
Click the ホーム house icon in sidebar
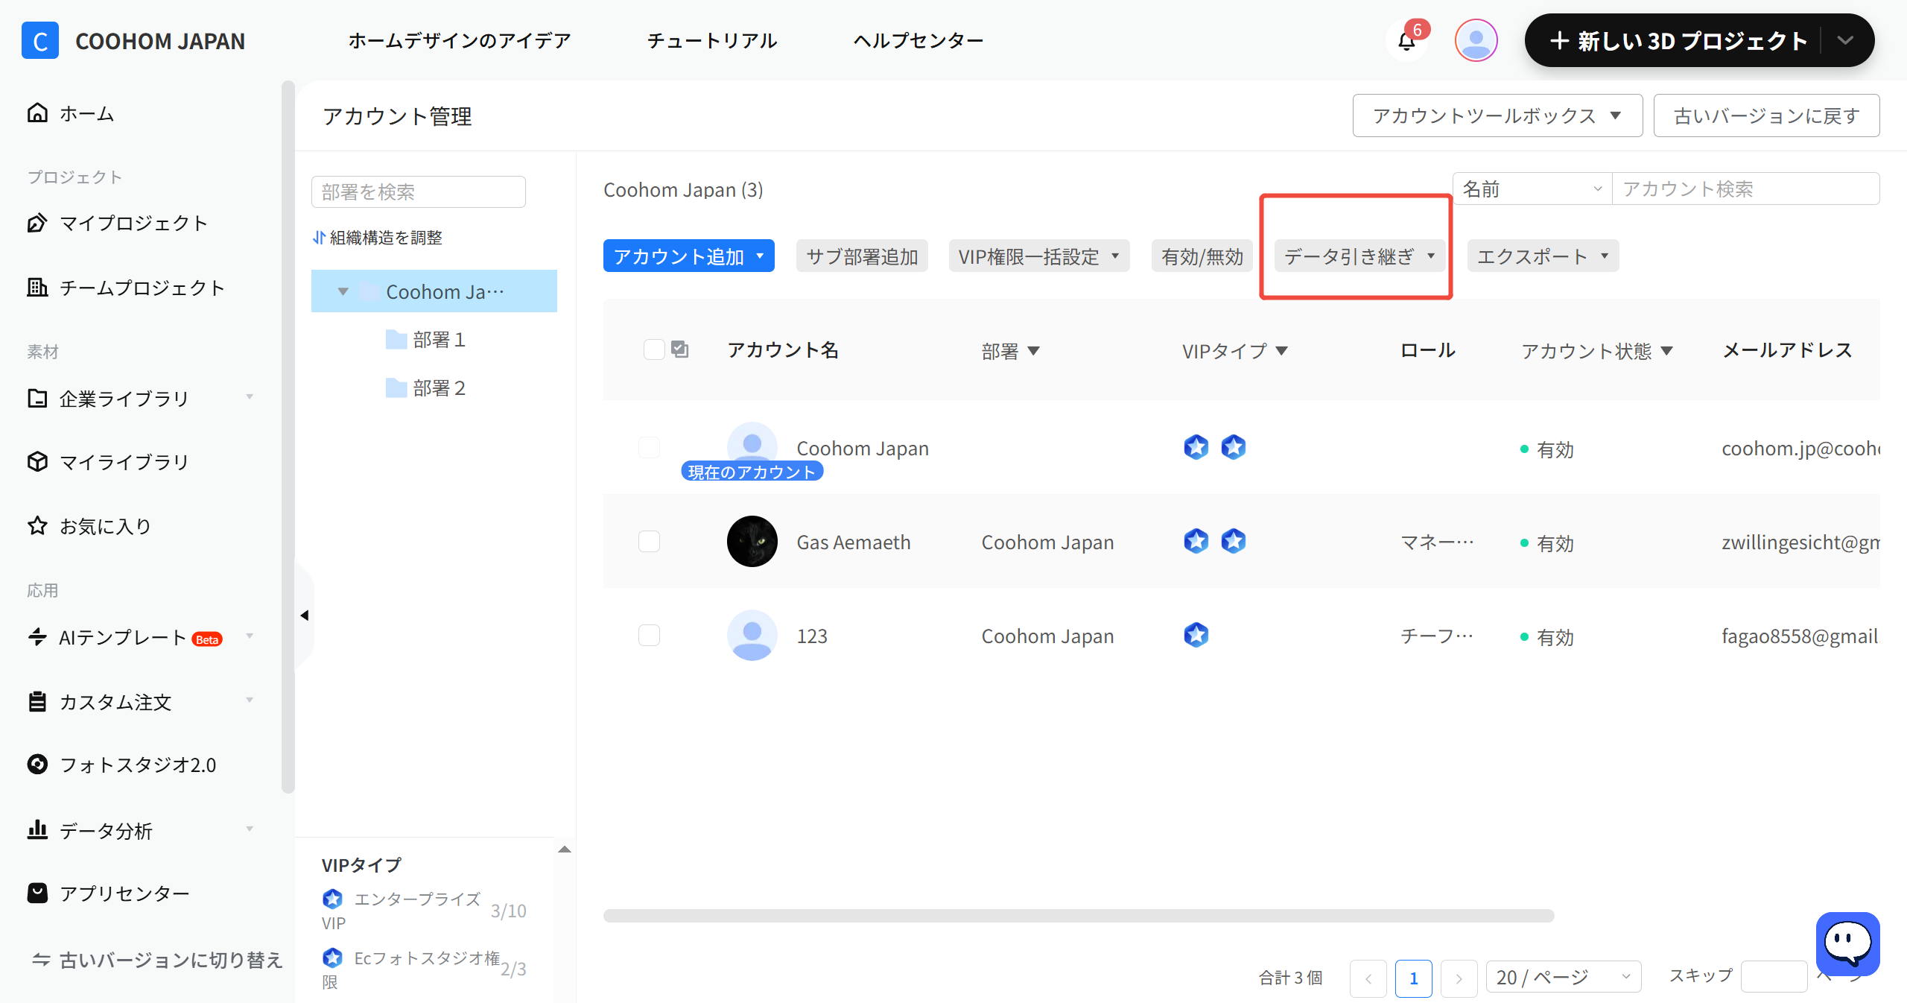coord(37,113)
